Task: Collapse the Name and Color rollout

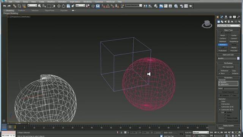Action: (x=228, y=55)
